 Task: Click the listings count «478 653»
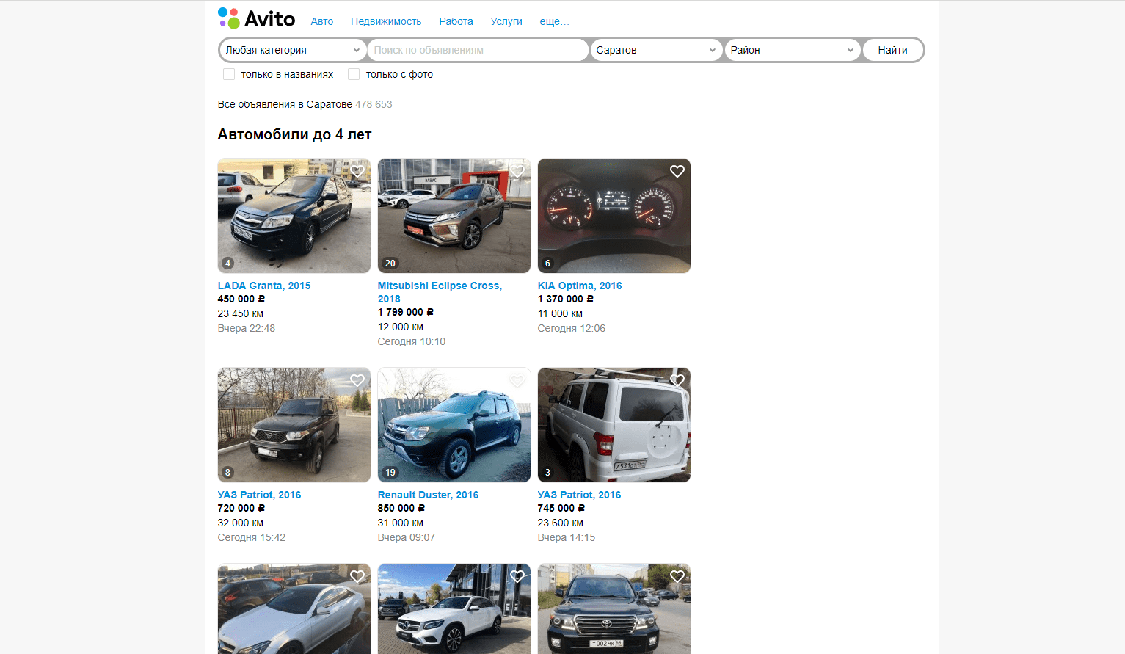click(x=374, y=104)
